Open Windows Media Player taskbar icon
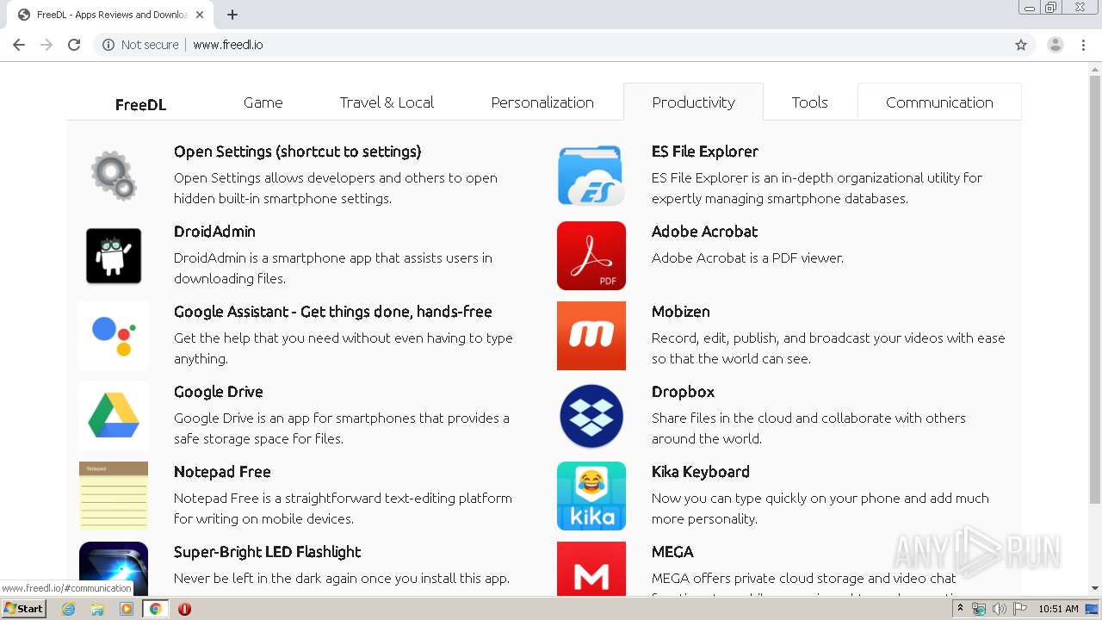This screenshot has height=620, width=1102. 127,609
